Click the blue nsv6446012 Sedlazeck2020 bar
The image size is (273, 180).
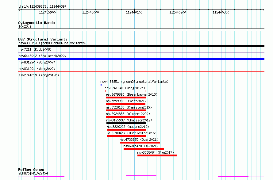[141, 59]
